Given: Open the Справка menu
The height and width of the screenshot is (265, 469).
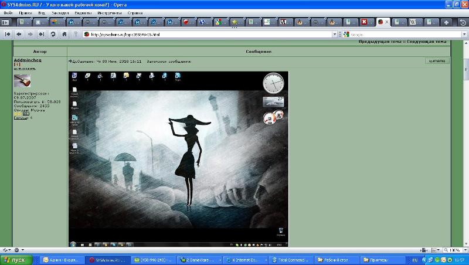Looking at the screenshot, I should [x=135, y=13].
